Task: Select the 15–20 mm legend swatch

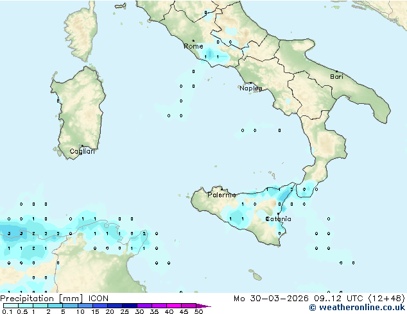Action: pyautogui.click(x=100, y=306)
